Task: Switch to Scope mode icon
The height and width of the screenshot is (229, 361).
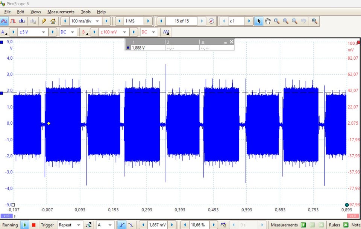Action: (5, 21)
